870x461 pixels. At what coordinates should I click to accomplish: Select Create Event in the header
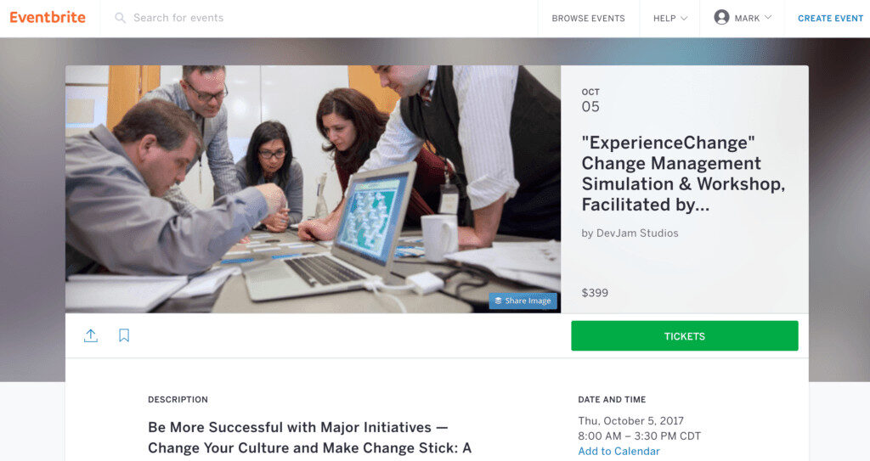click(830, 18)
